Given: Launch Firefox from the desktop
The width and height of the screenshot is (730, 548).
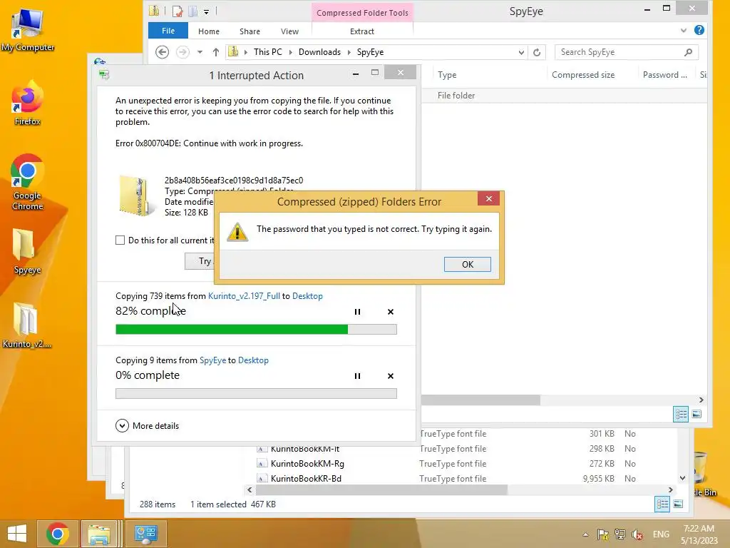Looking at the screenshot, I should coord(28,103).
